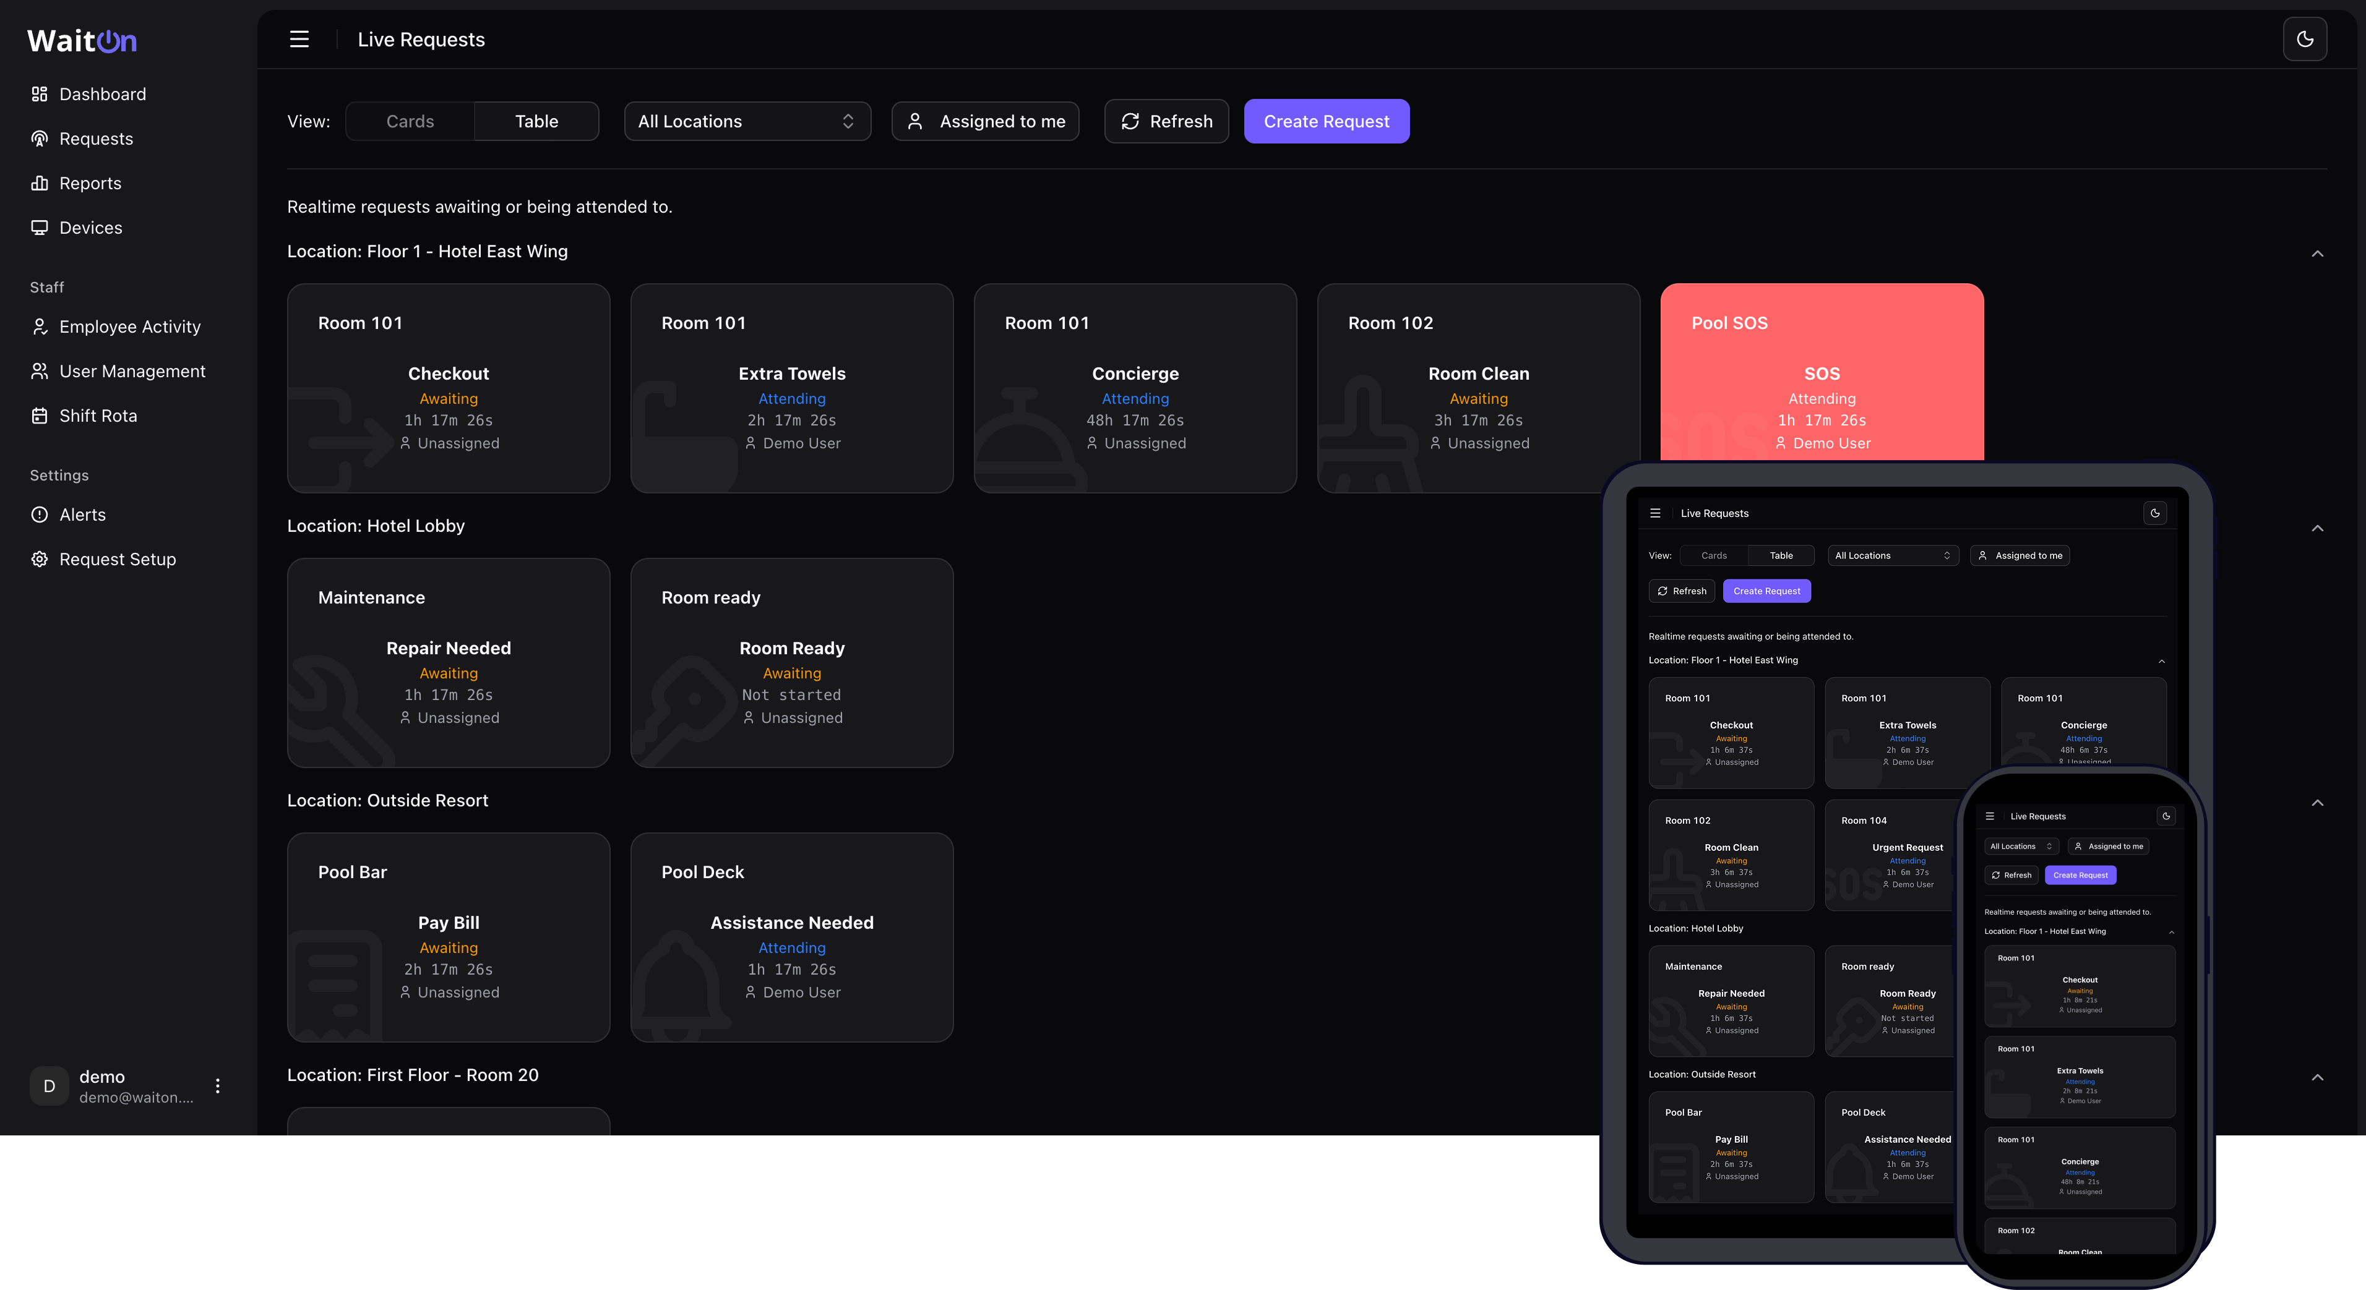Image resolution: width=2366 pixels, height=1290 pixels.
Task: Filter by Assigned to me
Action: [986, 121]
